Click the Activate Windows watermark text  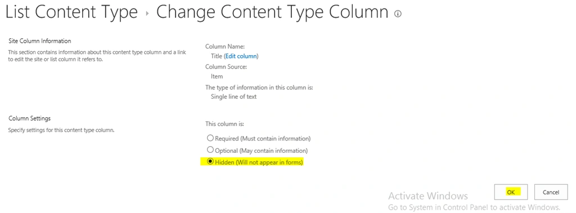pyautogui.click(x=428, y=196)
